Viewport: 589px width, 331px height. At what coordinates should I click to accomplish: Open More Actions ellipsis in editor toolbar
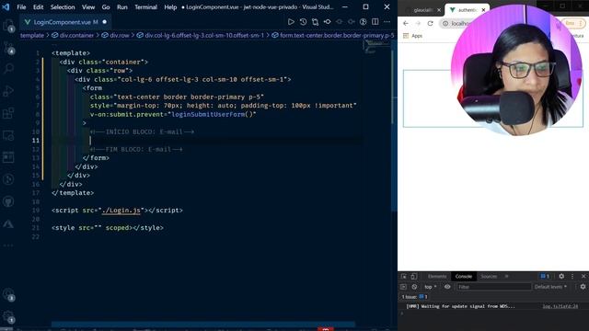pos(387,22)
